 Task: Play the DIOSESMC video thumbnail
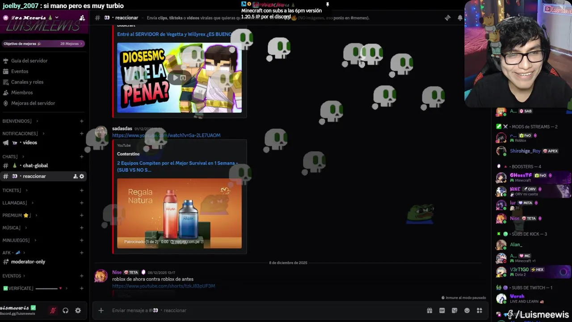pyautogui.click(x=179, y=77)
